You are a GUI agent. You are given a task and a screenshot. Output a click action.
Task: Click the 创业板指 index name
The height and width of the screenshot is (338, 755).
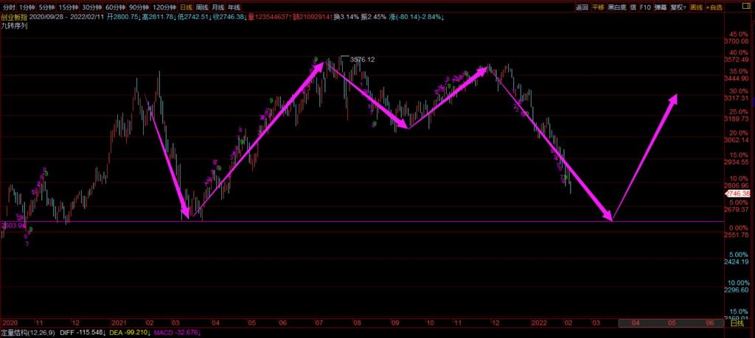[x=15, y=16]
